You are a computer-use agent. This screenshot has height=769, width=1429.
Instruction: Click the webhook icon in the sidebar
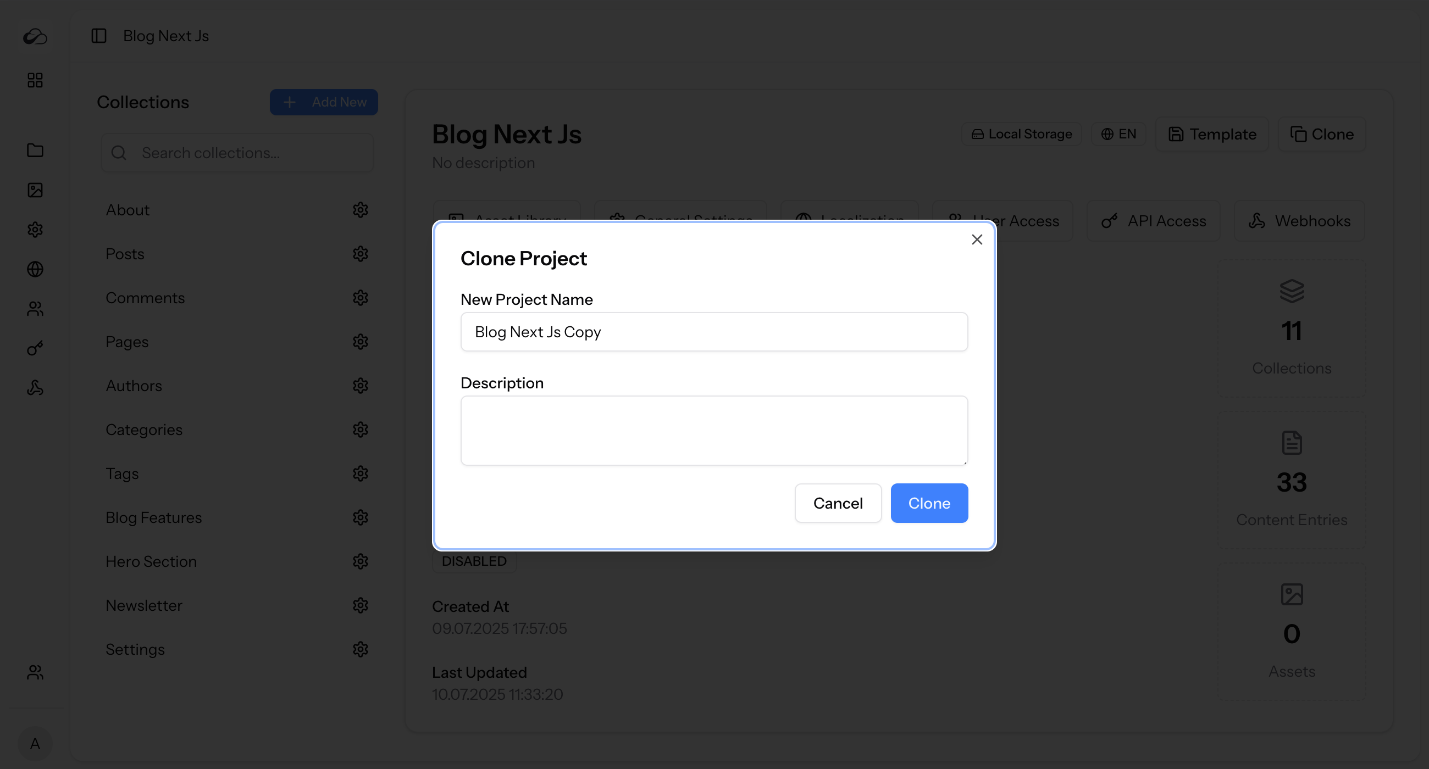[35, 388]
